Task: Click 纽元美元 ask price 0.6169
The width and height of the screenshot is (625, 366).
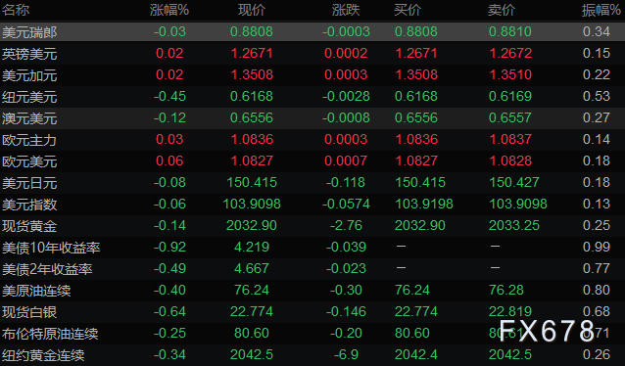Action: 510,96
